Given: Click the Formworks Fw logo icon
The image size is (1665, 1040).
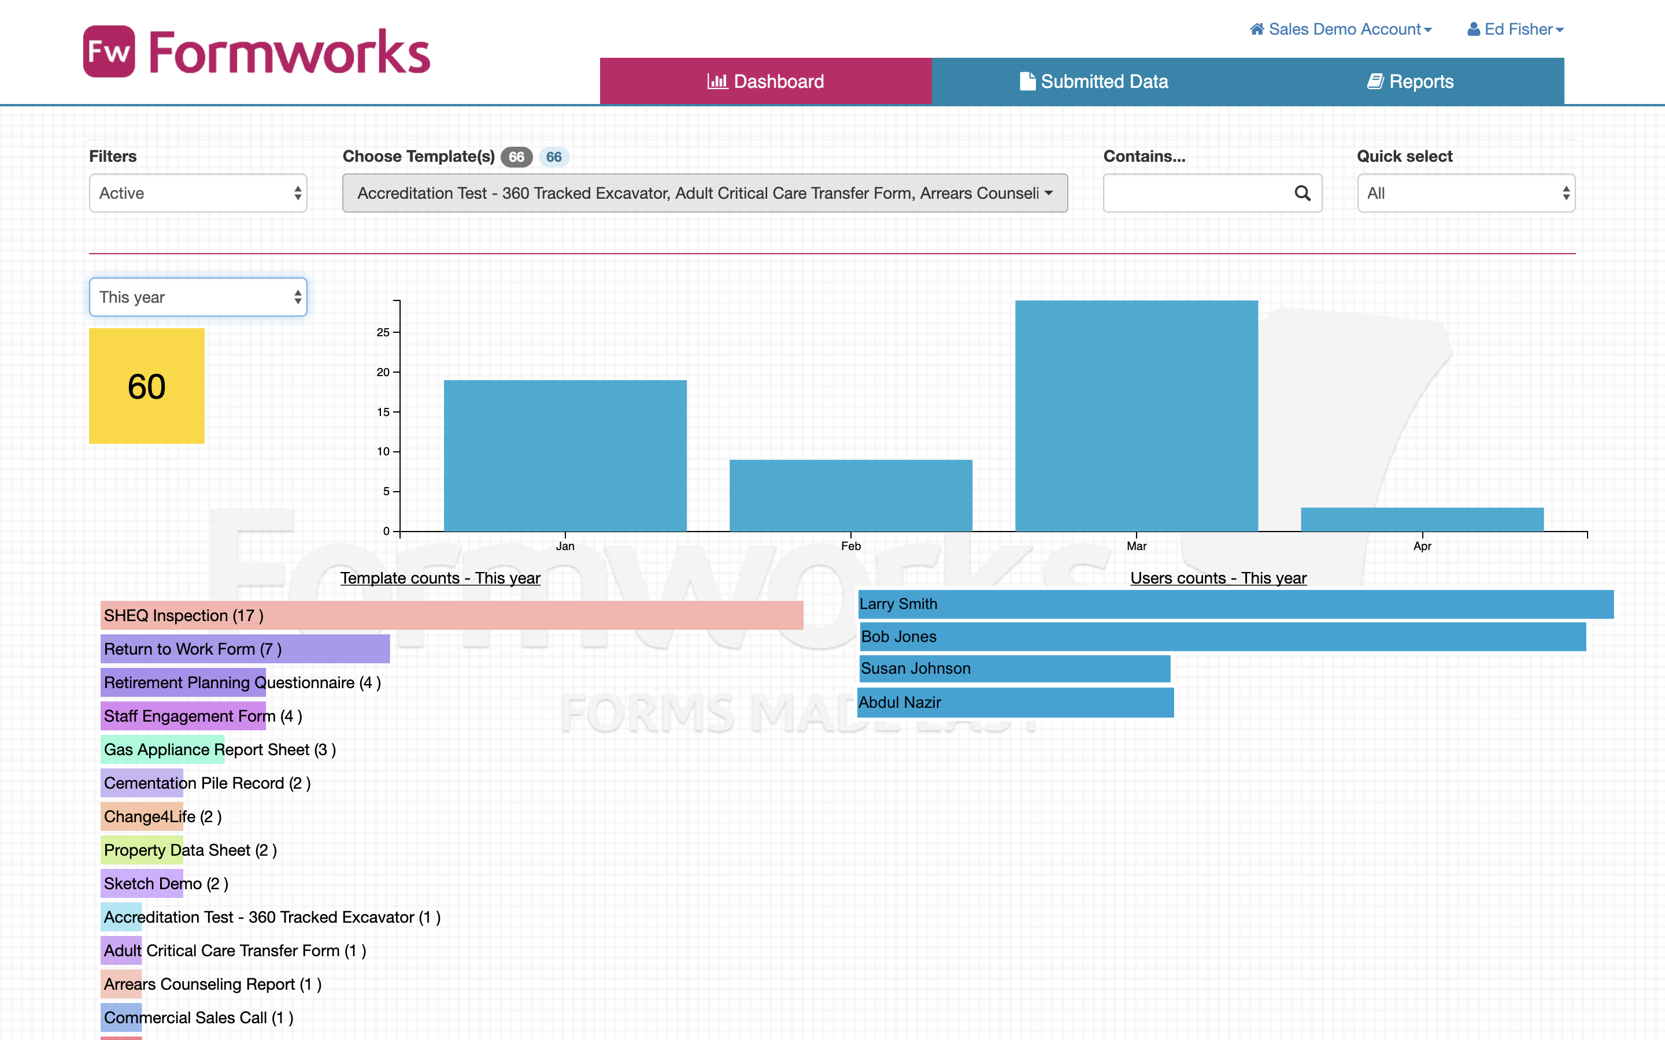Looking at the screenshot, I should point(109,51).
